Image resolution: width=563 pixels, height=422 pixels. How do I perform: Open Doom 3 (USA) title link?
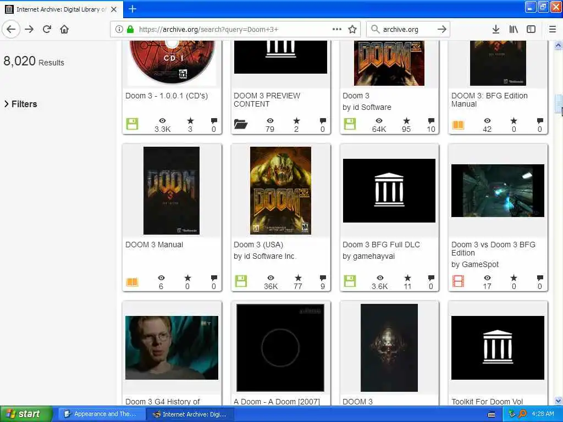258,245
